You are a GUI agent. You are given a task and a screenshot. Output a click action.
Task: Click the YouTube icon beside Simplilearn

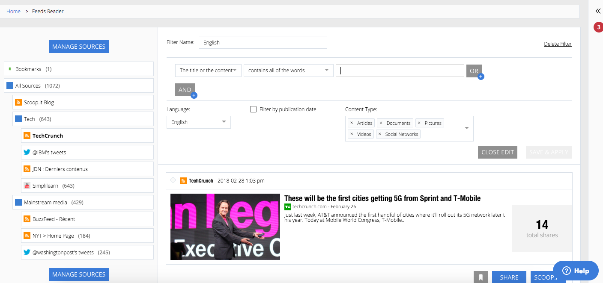[27, 186]
